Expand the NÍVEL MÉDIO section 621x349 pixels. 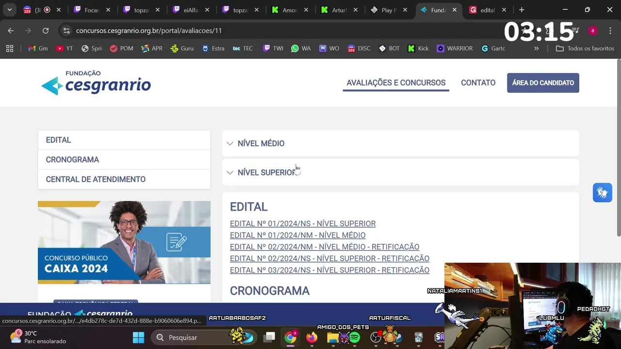pos(401,143)
